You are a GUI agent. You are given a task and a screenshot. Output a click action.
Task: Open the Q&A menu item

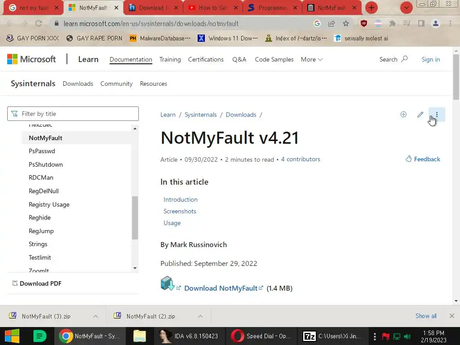[x=239, y=59]
